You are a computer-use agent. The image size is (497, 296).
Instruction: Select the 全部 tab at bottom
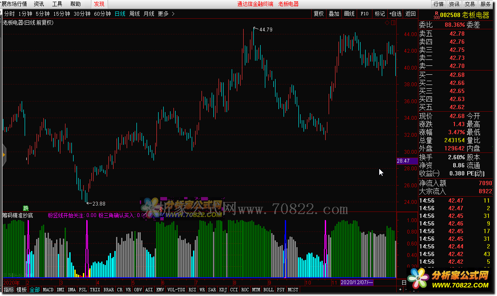tap(34, 290)
